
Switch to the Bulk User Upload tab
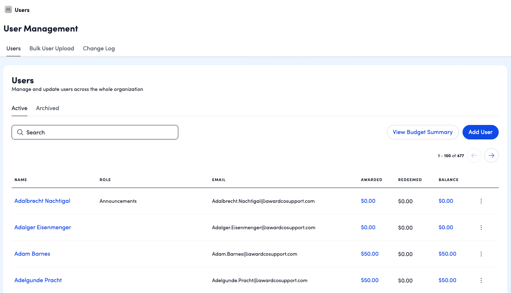(x=52, y=49)
